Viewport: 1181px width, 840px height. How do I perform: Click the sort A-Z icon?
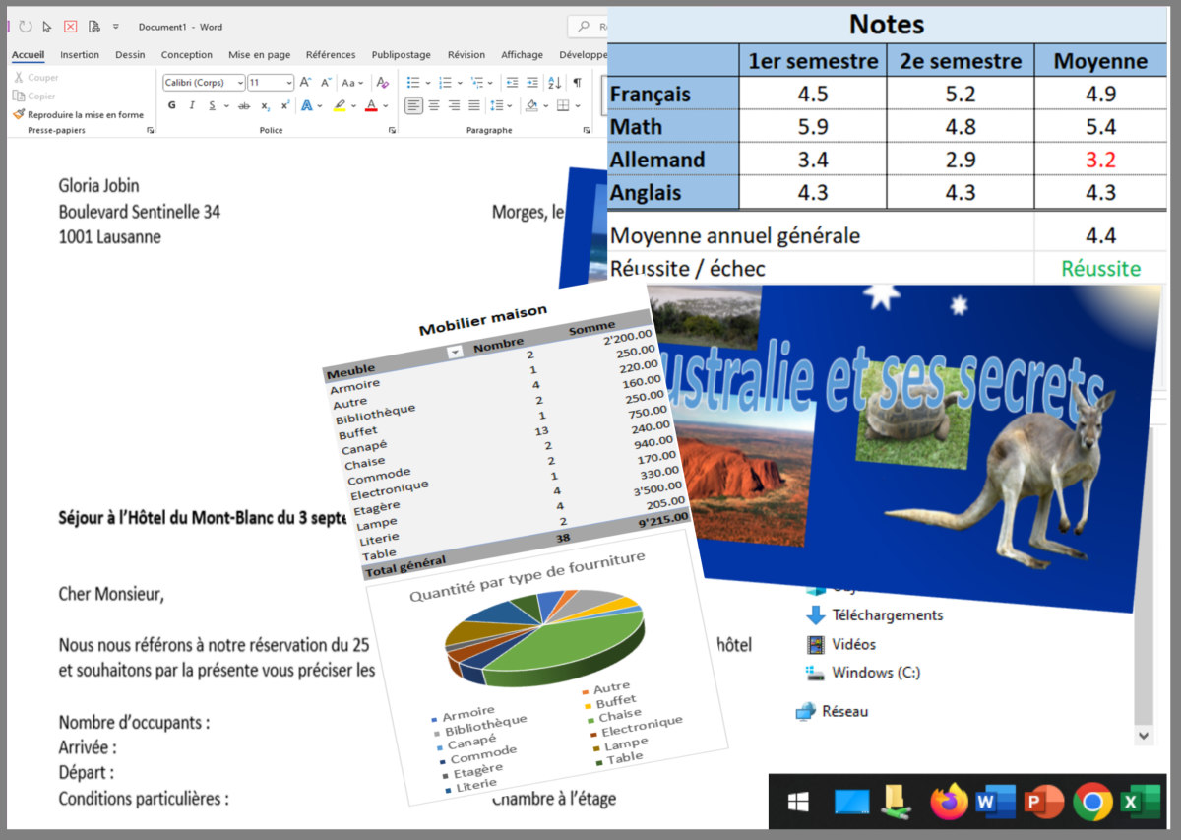tap(554, 83)
